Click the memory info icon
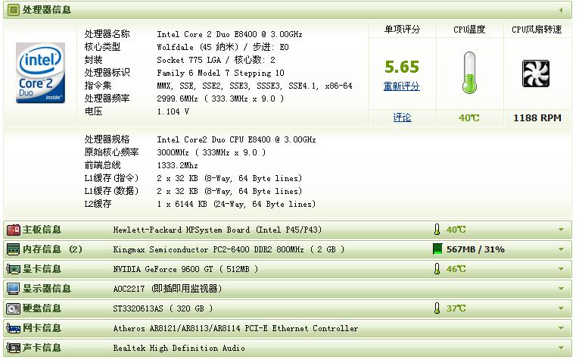 [x=14, y=249]
